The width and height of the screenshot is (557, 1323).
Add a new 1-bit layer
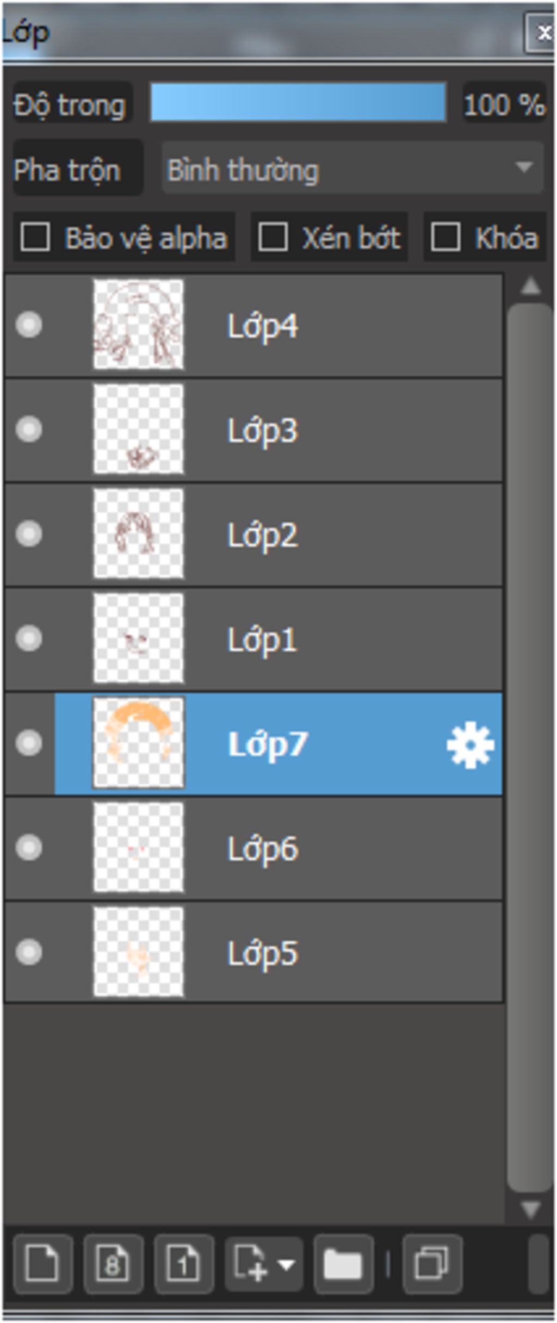[183, 1264]
